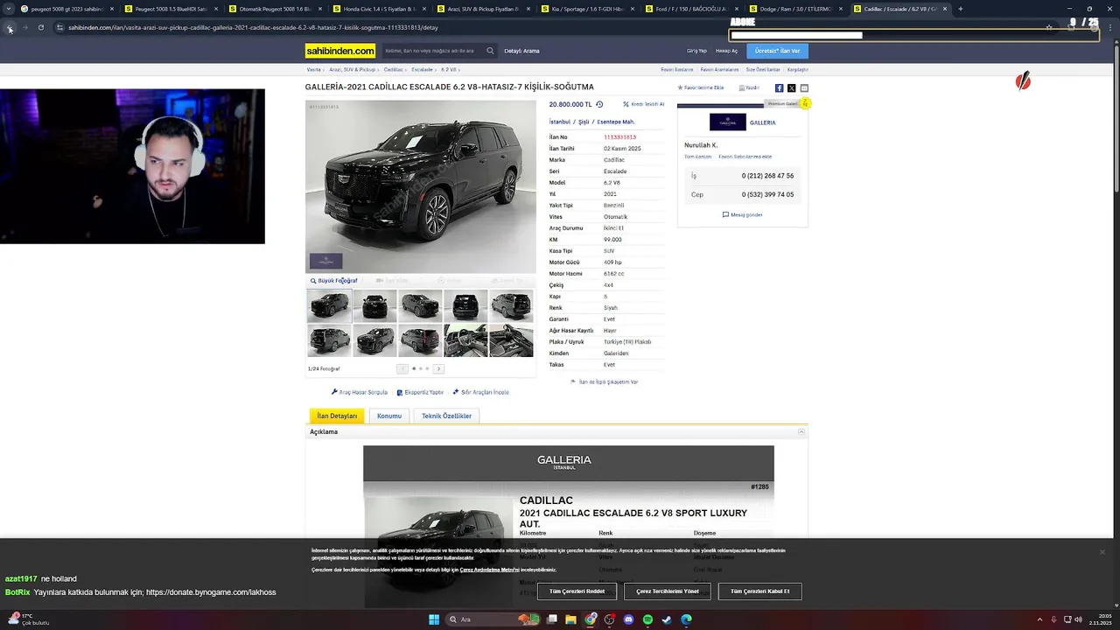Viewport: 1120px width, 630px height.
Task: Click the price history clock icon
Action: tap(599, 104)
